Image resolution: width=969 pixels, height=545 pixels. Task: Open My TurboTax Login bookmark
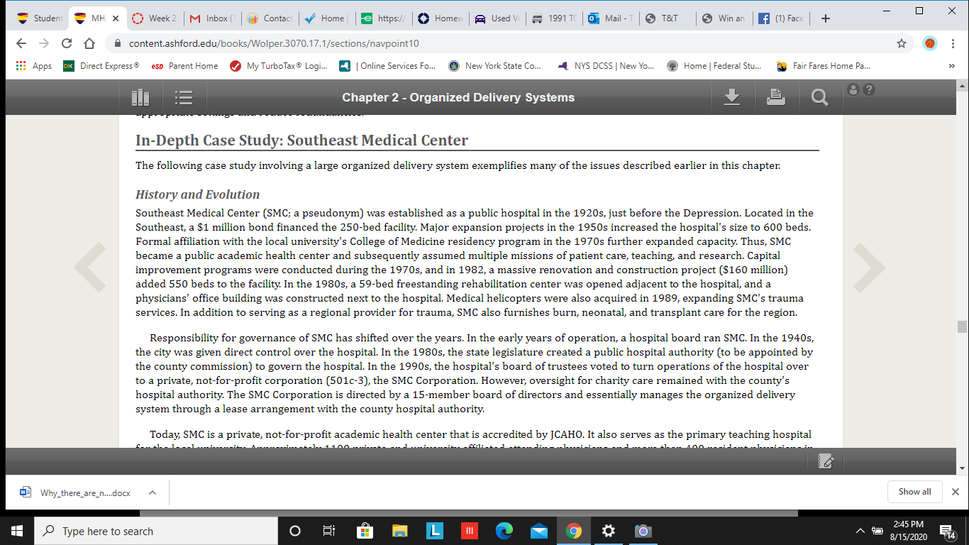[x=279, y=66]
